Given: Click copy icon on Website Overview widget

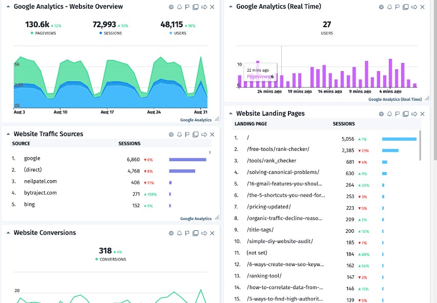Looking at the screenshot, I should [x=196, y=7].
